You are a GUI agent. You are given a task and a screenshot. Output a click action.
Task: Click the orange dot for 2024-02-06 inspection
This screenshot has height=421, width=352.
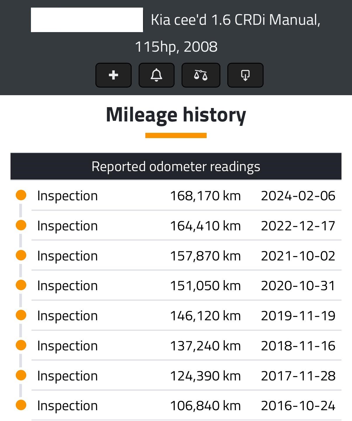[21, 195]
